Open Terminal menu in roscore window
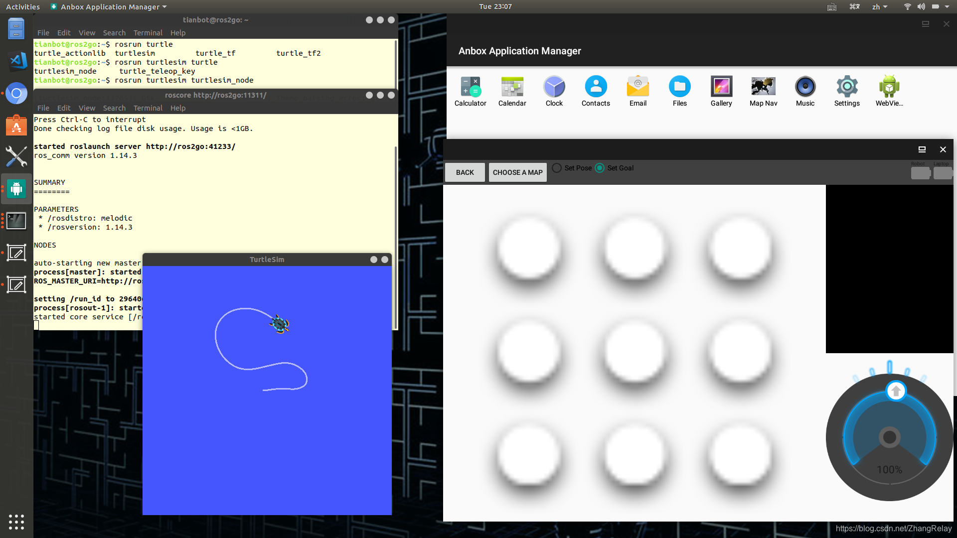The image size is (957, 538). (148, 108)
